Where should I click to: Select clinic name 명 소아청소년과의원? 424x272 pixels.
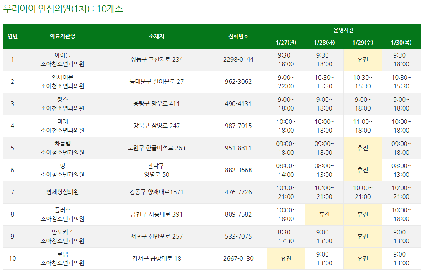click(x=63, y=170)
